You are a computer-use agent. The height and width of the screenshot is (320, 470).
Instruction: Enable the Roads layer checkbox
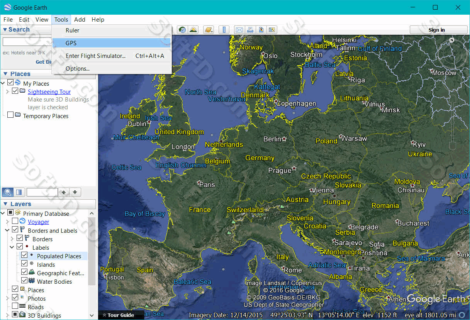pyautogui.click(x=15, y=306)
